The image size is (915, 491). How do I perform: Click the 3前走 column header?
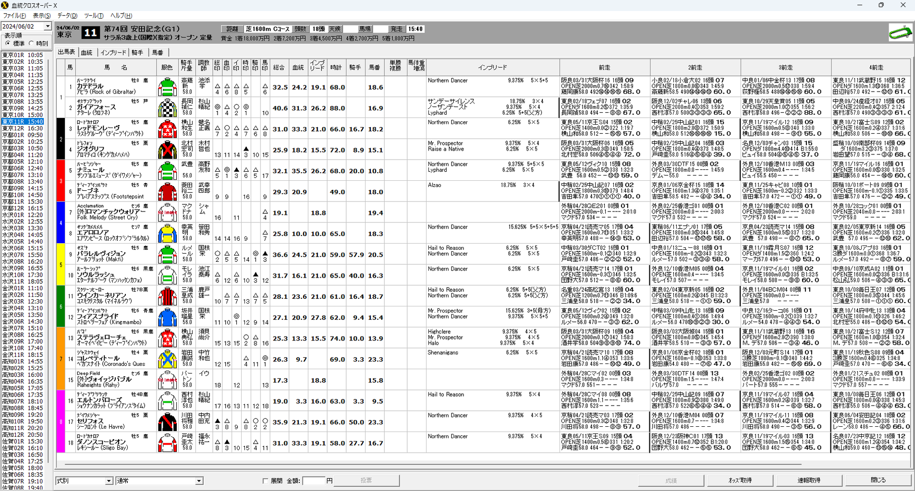[786, 68]
